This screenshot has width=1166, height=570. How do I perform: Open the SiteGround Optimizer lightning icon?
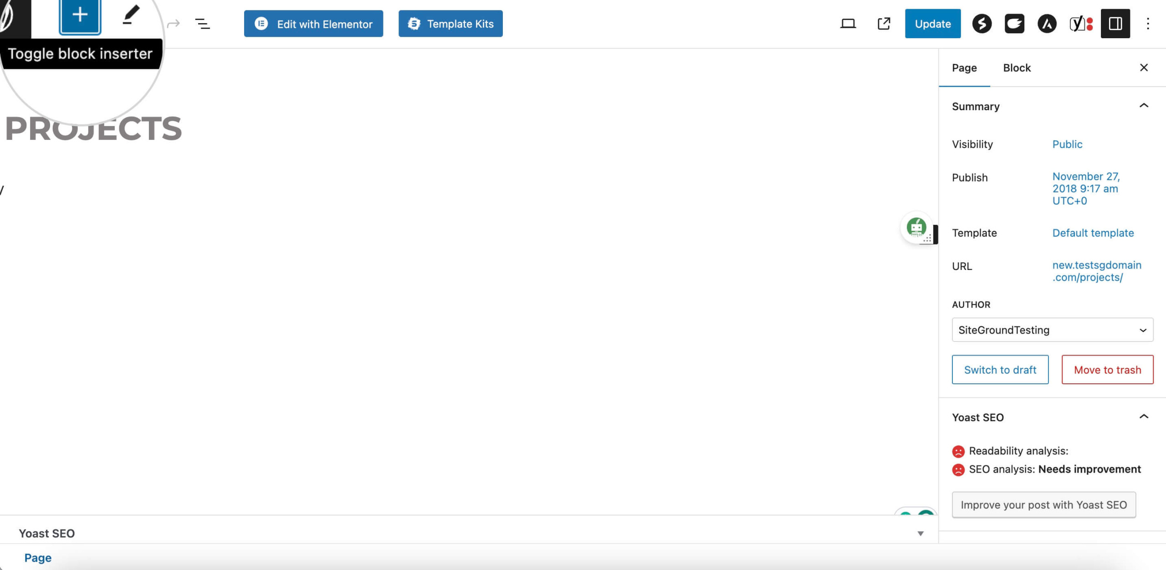(982, 24)
